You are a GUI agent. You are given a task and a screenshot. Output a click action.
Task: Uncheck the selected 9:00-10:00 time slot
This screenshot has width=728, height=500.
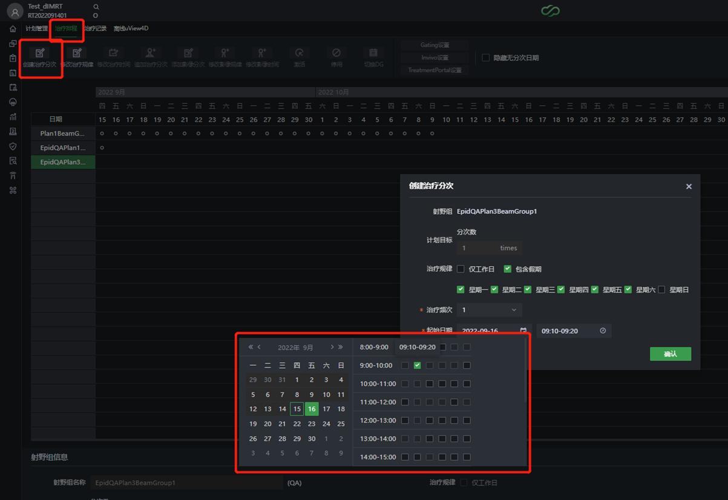[x=417, y=365]
